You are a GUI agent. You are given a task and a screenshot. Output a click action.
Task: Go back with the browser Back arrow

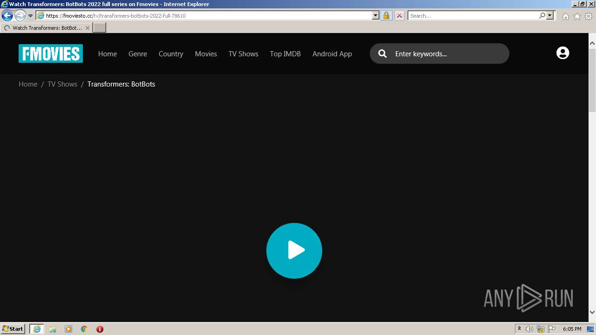pos(7,16)
